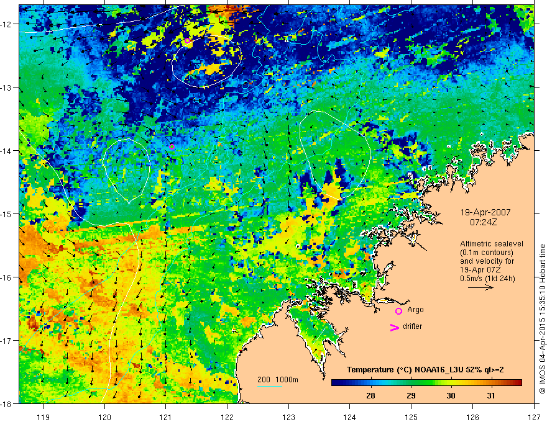This screenshot has height=422, width=547.
Task: Click the 'Argo' legend label
Action: coord(415,310)
